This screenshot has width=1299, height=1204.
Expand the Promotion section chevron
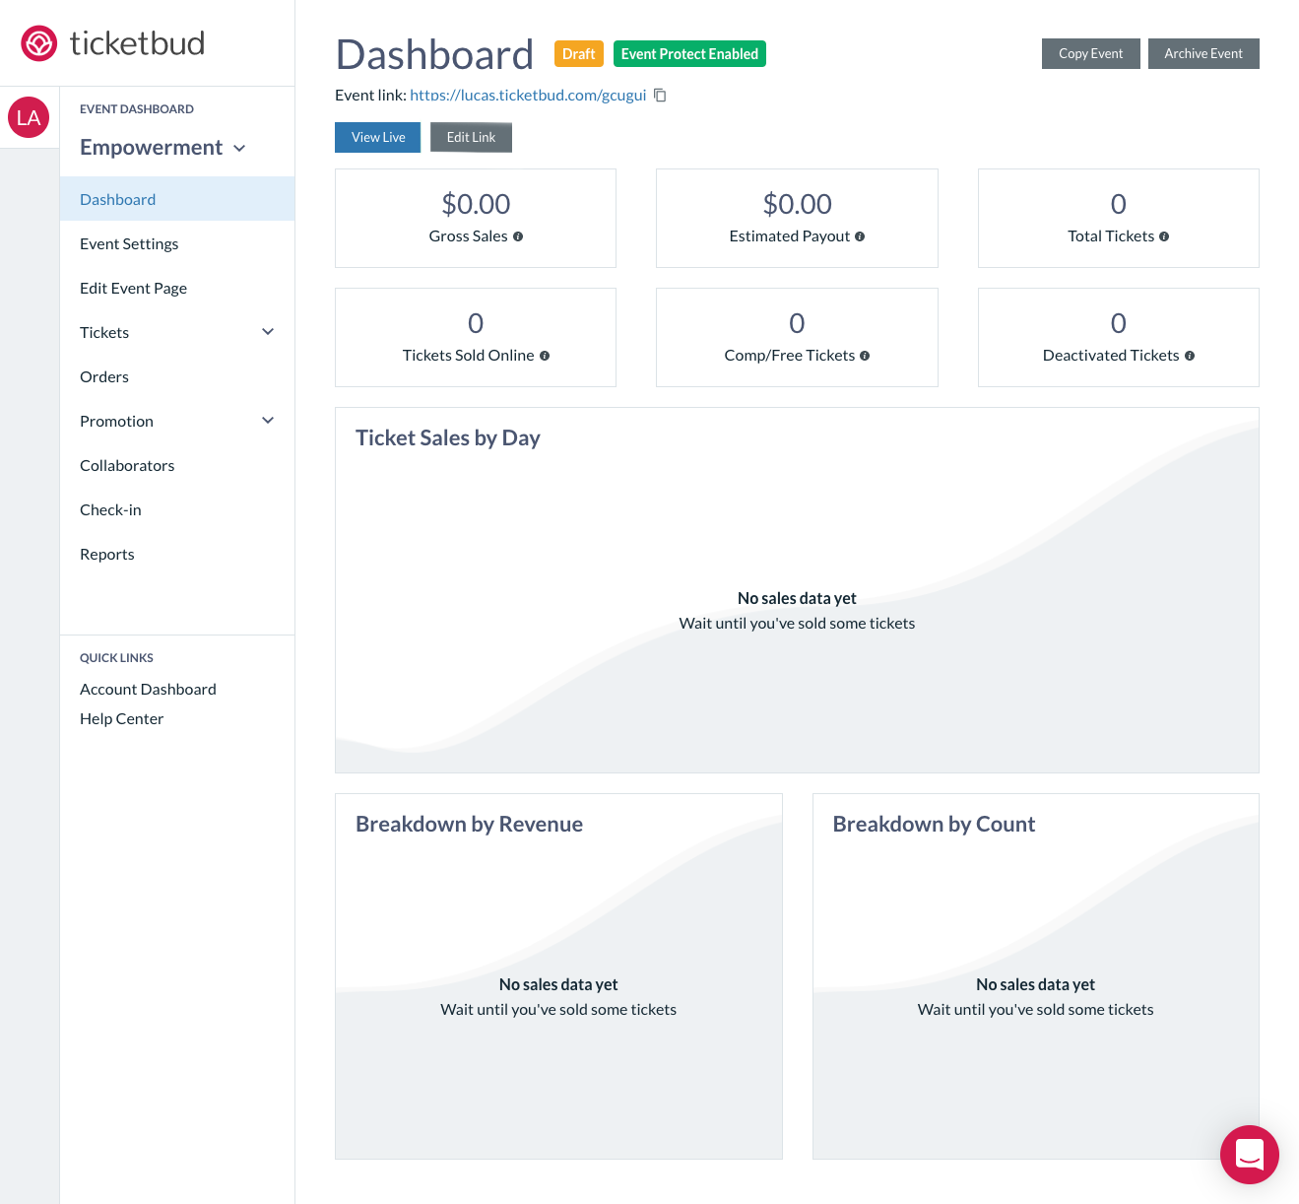pyautogui.click(x=267, y=421)
